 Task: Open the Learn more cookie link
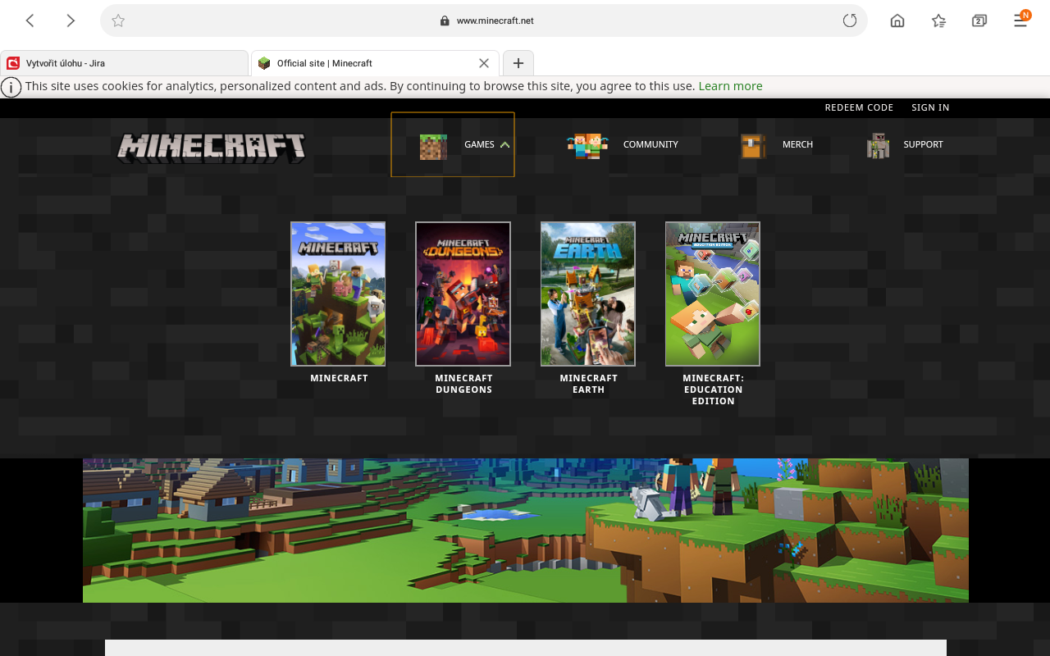tap(730, 86)
